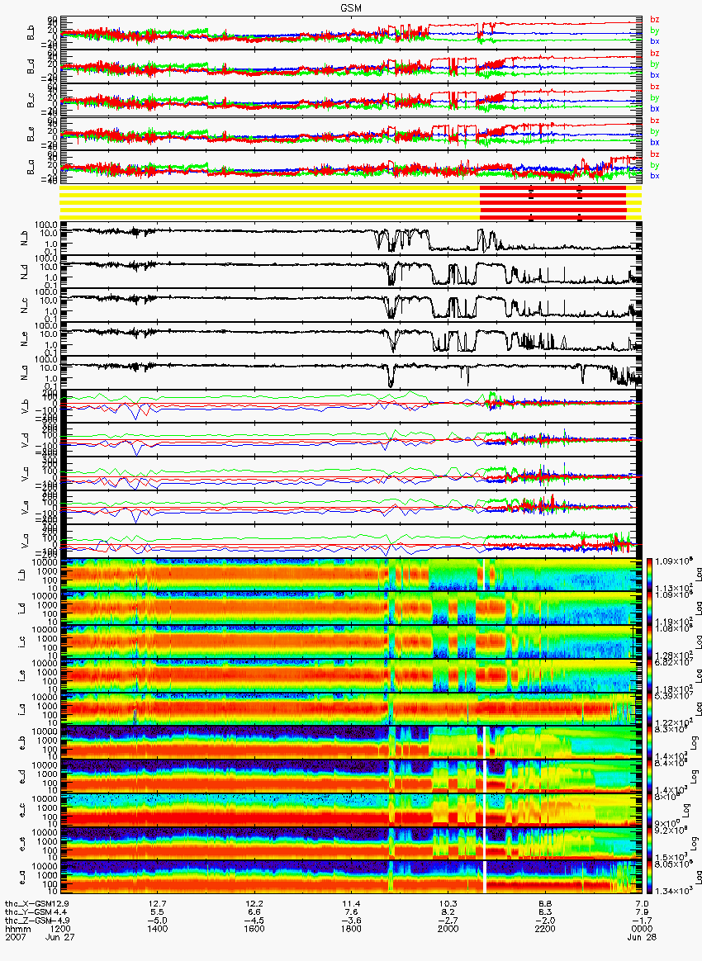702x961 pixels.
Task: Click the B_b panel axis label
Action: 30,33
